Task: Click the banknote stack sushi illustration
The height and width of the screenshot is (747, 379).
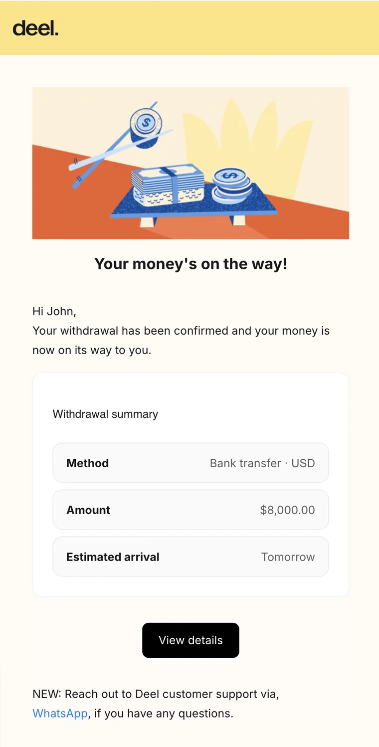Action: pos(168,187)
